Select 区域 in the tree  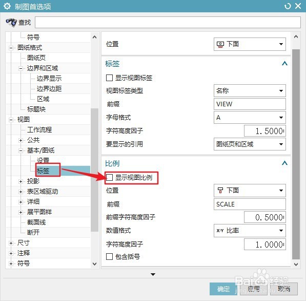pyautogui.click(x=43, y=99)
